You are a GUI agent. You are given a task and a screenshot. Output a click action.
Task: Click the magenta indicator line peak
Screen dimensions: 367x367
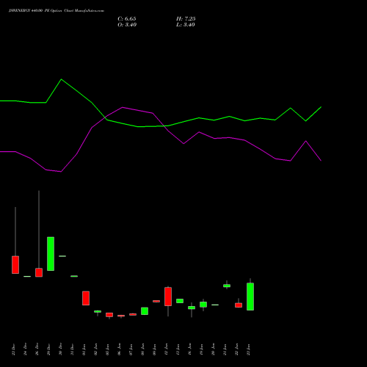123,107
